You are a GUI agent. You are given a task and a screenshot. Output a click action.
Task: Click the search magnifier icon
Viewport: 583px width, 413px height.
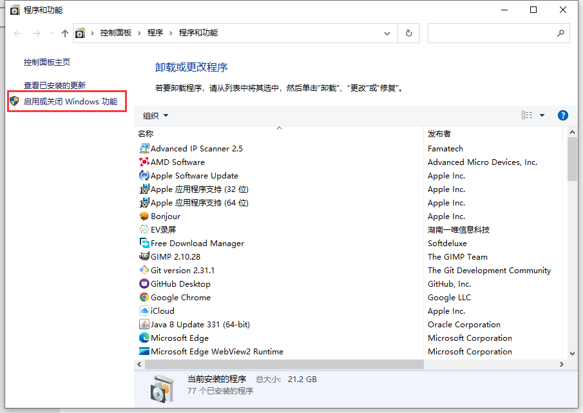560,33
